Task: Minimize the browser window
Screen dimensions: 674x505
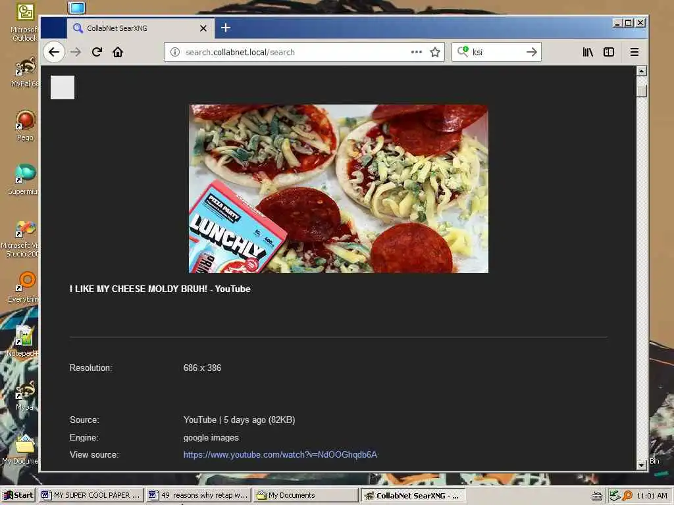Action: [x=617, y=23]
